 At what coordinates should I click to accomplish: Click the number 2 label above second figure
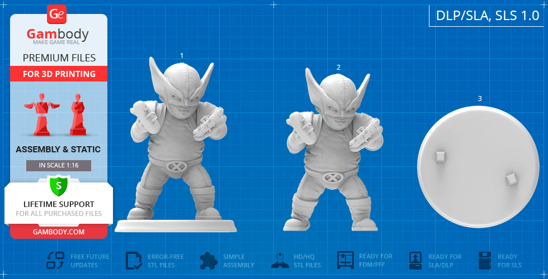click(338, 68)
